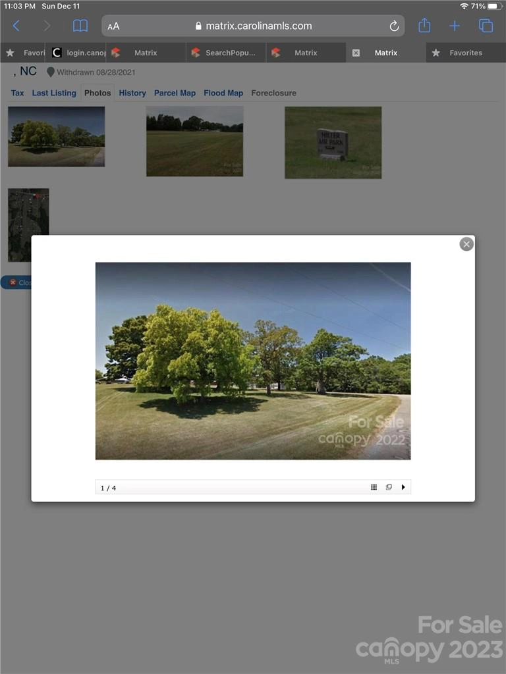
Task: Reload the page with the refresh icon
Action: tap(394, 26)
